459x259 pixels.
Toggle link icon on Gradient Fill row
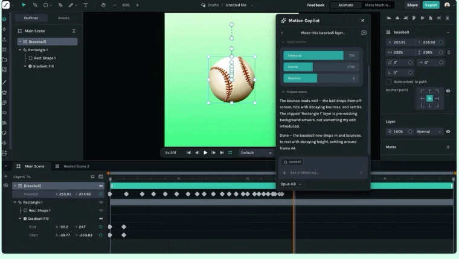(101, 219)
